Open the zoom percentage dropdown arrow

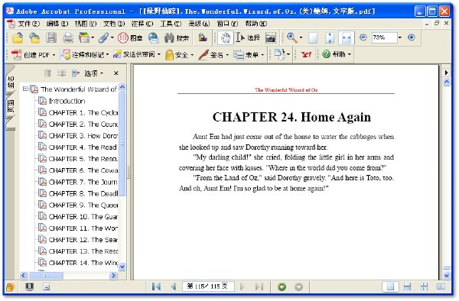coord(400,37)
